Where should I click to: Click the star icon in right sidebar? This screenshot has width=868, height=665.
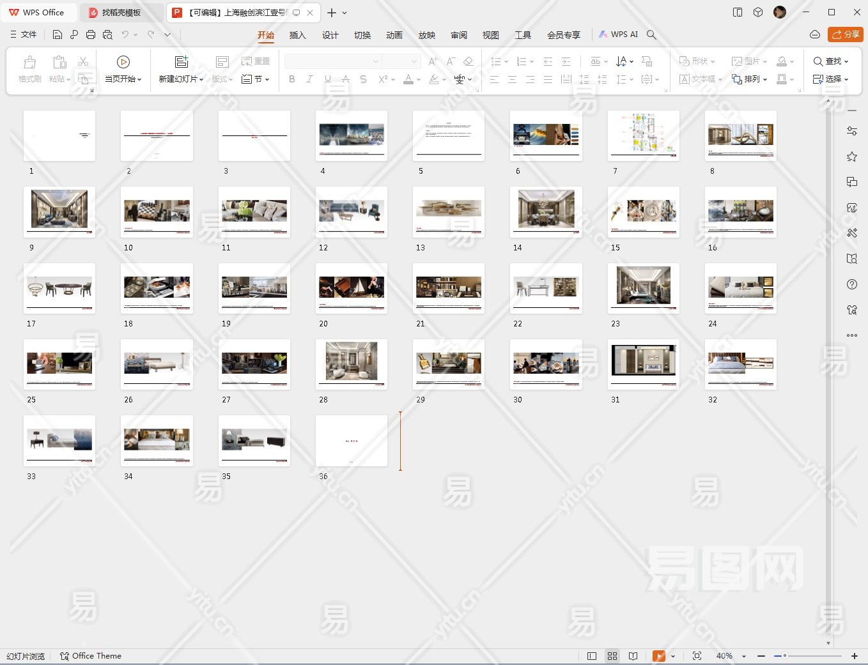tap(851, 157)
